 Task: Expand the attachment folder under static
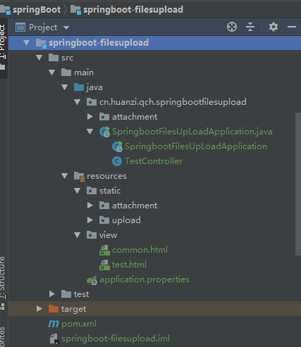pos(90,206)
